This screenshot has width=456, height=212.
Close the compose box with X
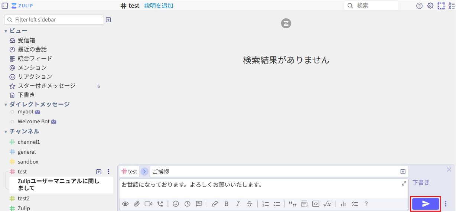[449, 169]
